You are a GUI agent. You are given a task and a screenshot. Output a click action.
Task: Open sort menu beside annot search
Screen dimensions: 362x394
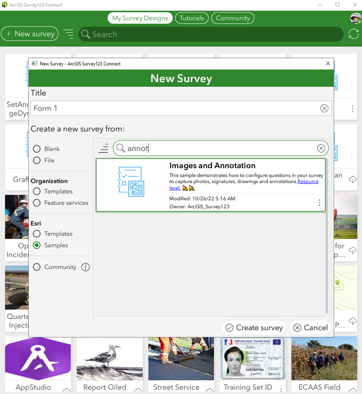pos(103,148)
